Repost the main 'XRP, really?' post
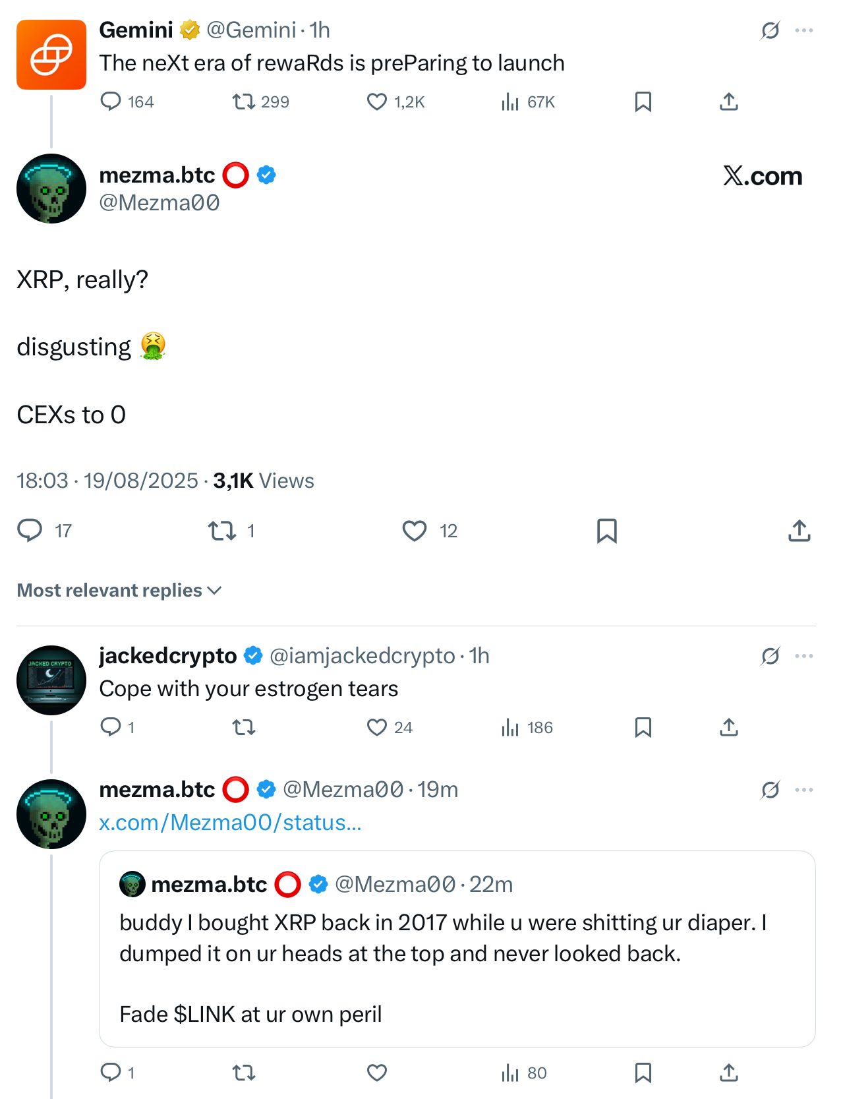843x1099 pixels. [222, 531]
